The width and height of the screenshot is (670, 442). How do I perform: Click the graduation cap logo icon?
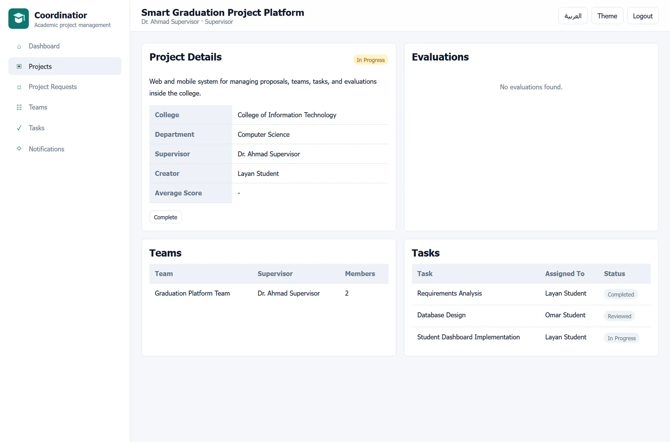pyautogui.click(x=18, y=18)
